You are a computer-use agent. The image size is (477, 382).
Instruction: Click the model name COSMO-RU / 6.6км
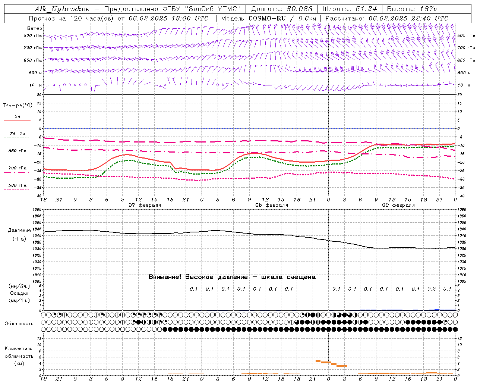tap(282, 18)
